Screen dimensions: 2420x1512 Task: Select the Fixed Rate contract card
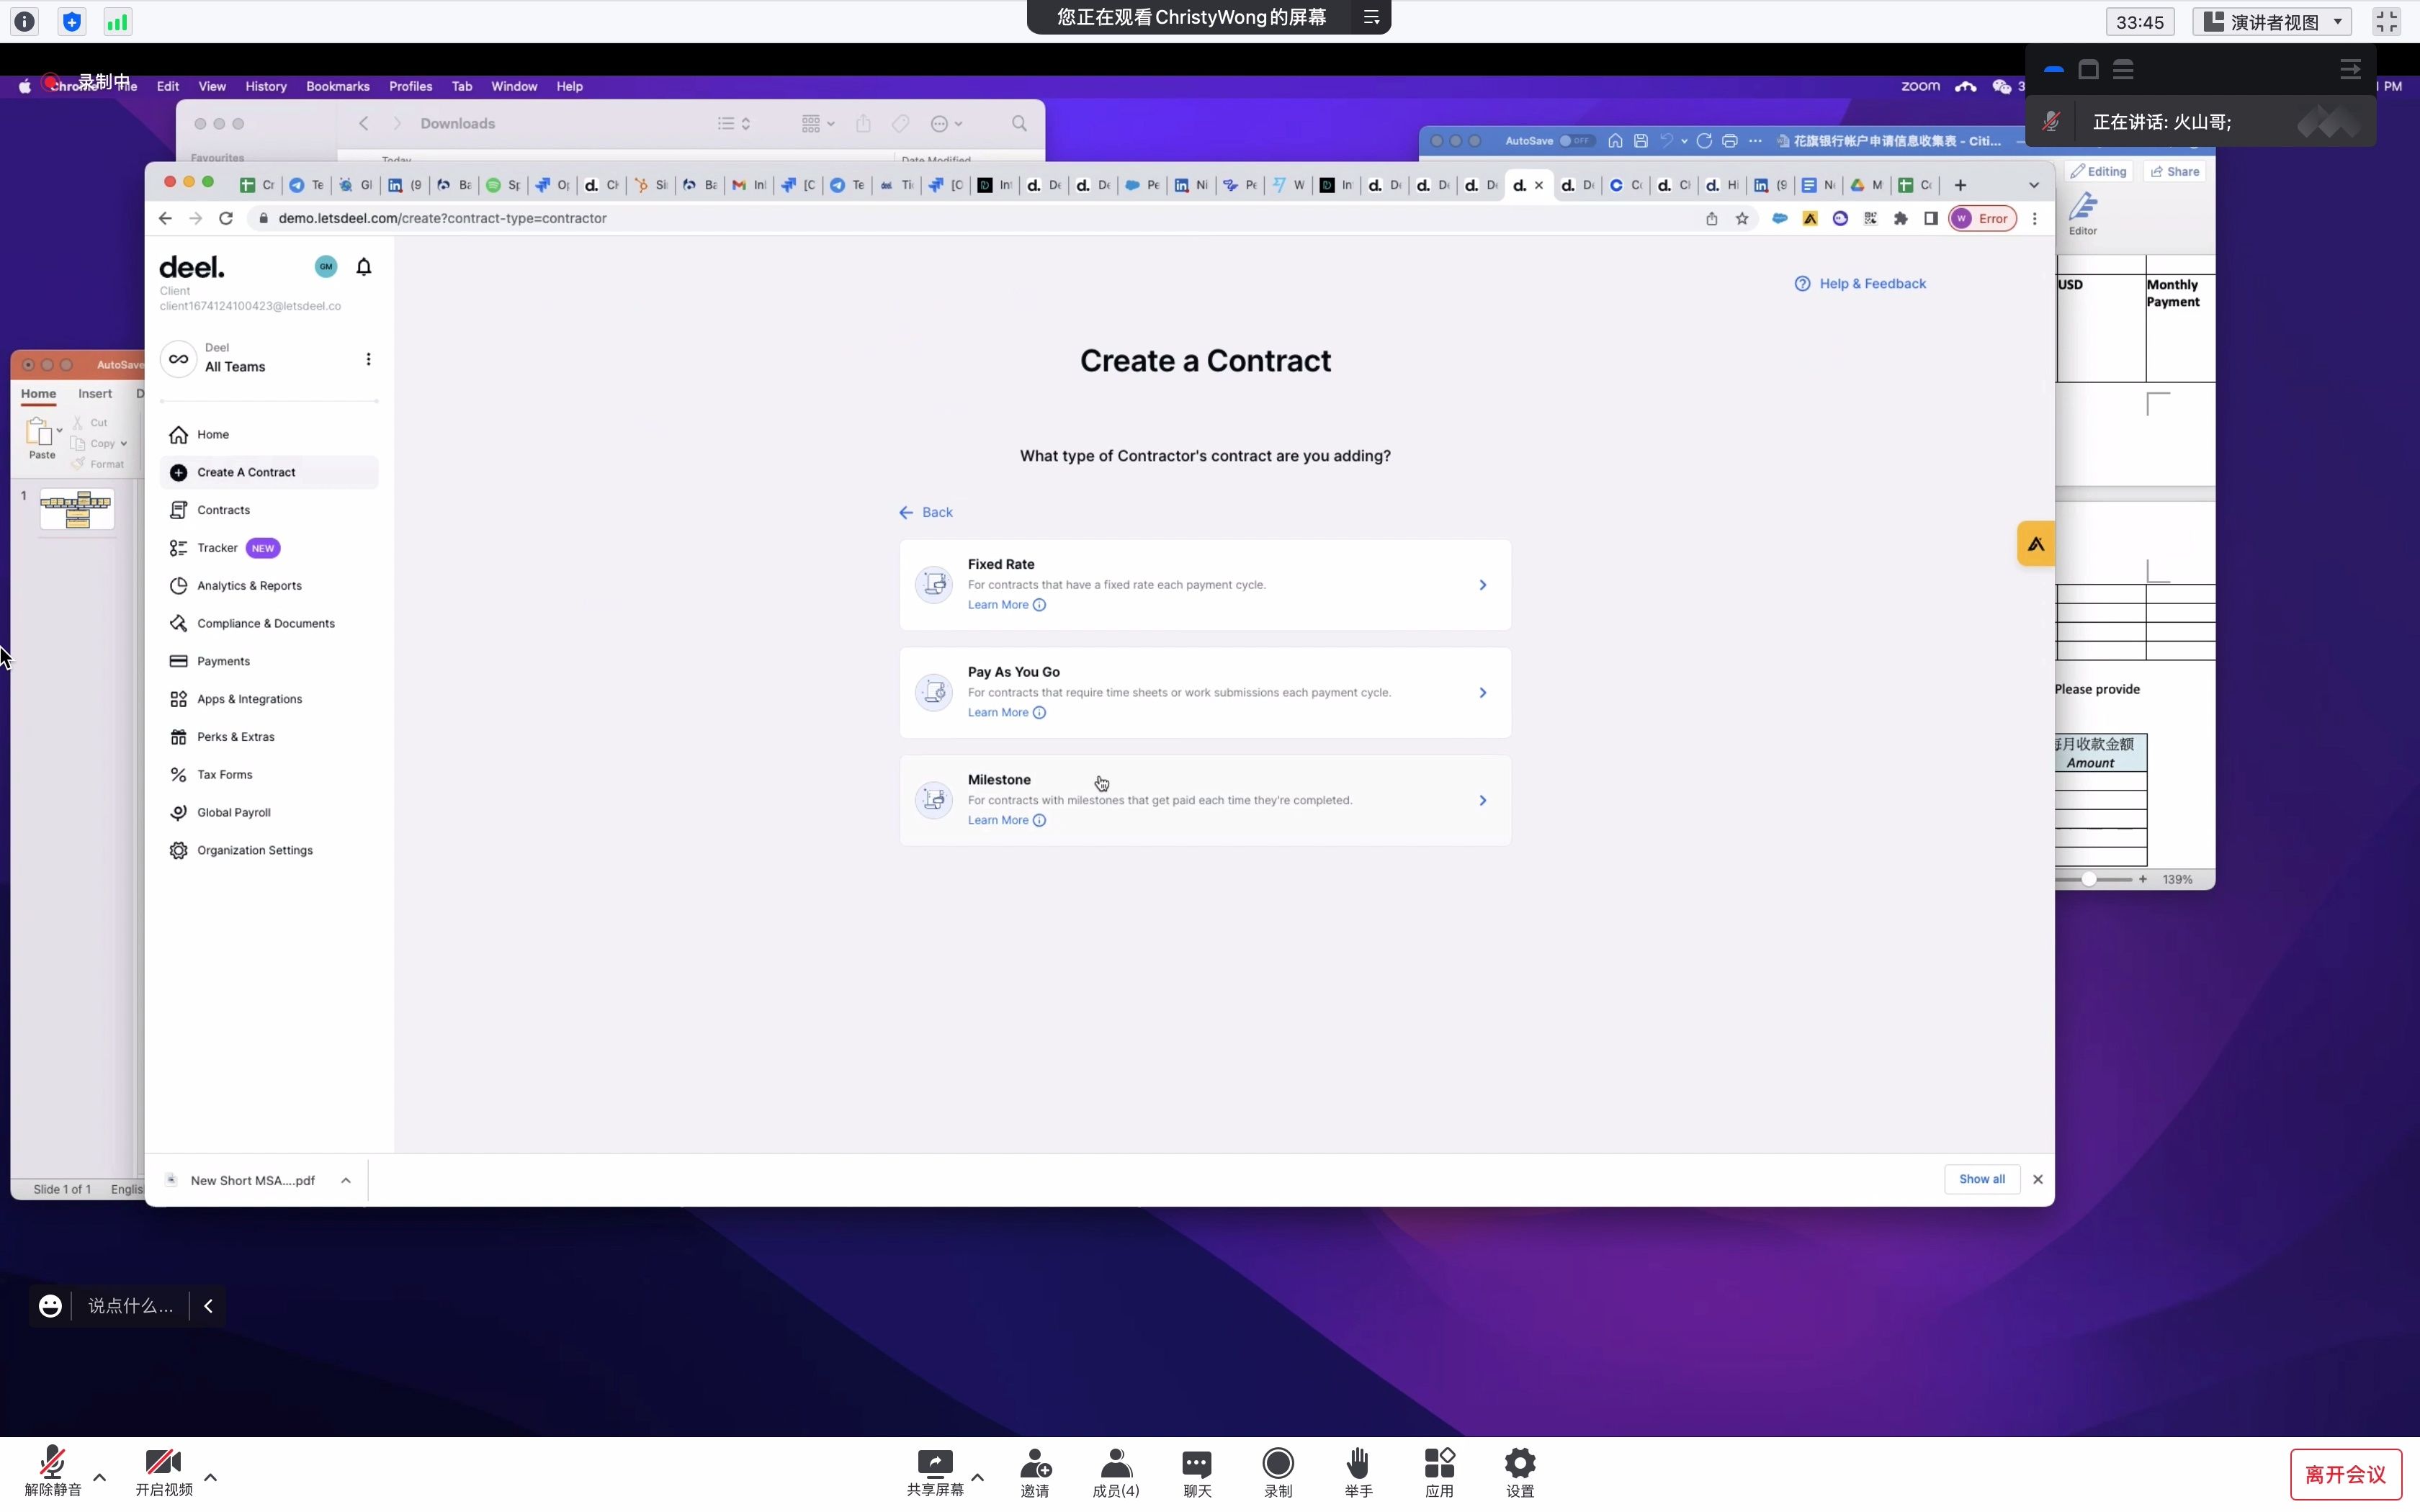(1205, 585)
